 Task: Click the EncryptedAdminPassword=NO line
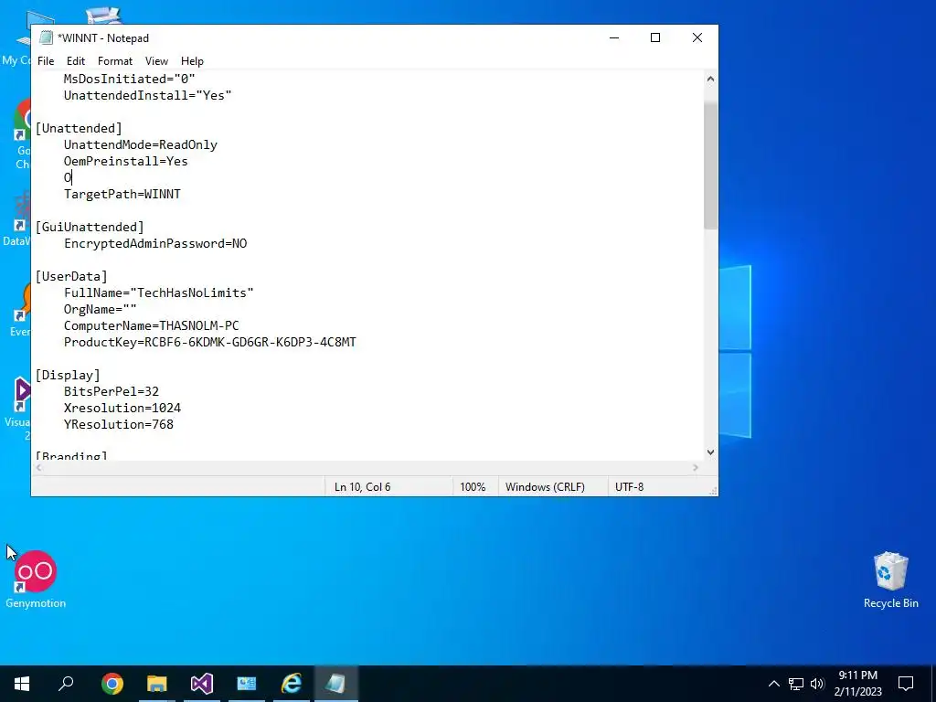(x=155, y=243)
